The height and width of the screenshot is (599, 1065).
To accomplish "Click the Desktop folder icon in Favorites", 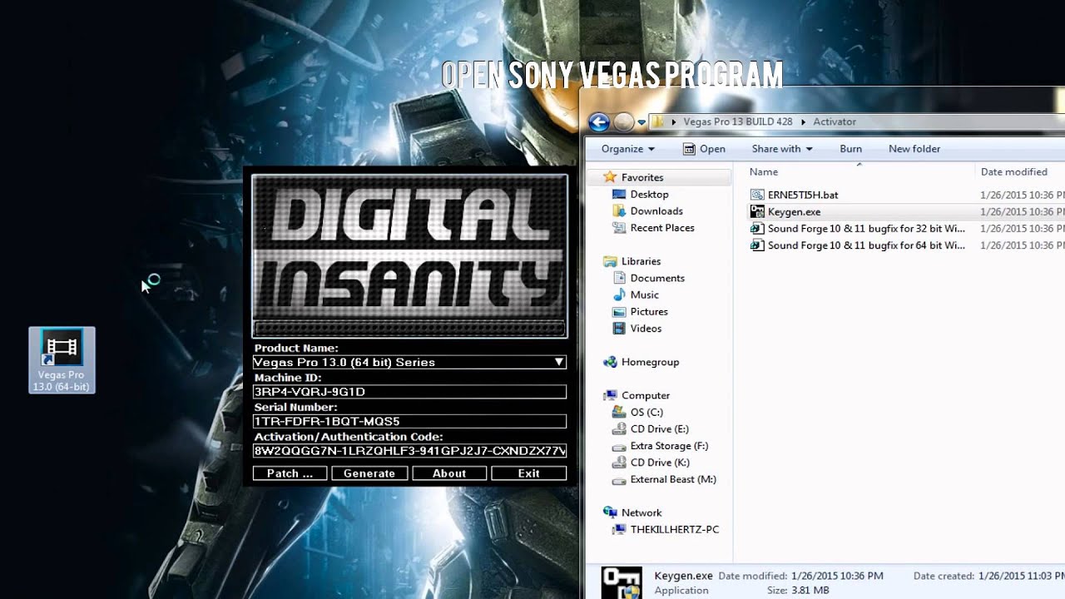I will 619,194.
